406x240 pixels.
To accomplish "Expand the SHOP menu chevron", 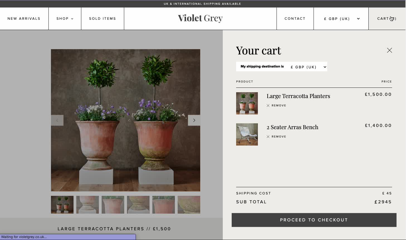I will (x=72, y=19).
